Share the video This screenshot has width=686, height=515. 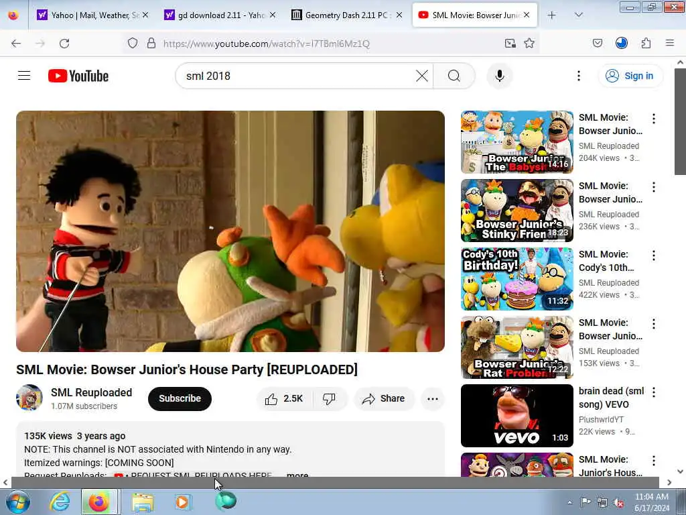(x=384, y=398)
